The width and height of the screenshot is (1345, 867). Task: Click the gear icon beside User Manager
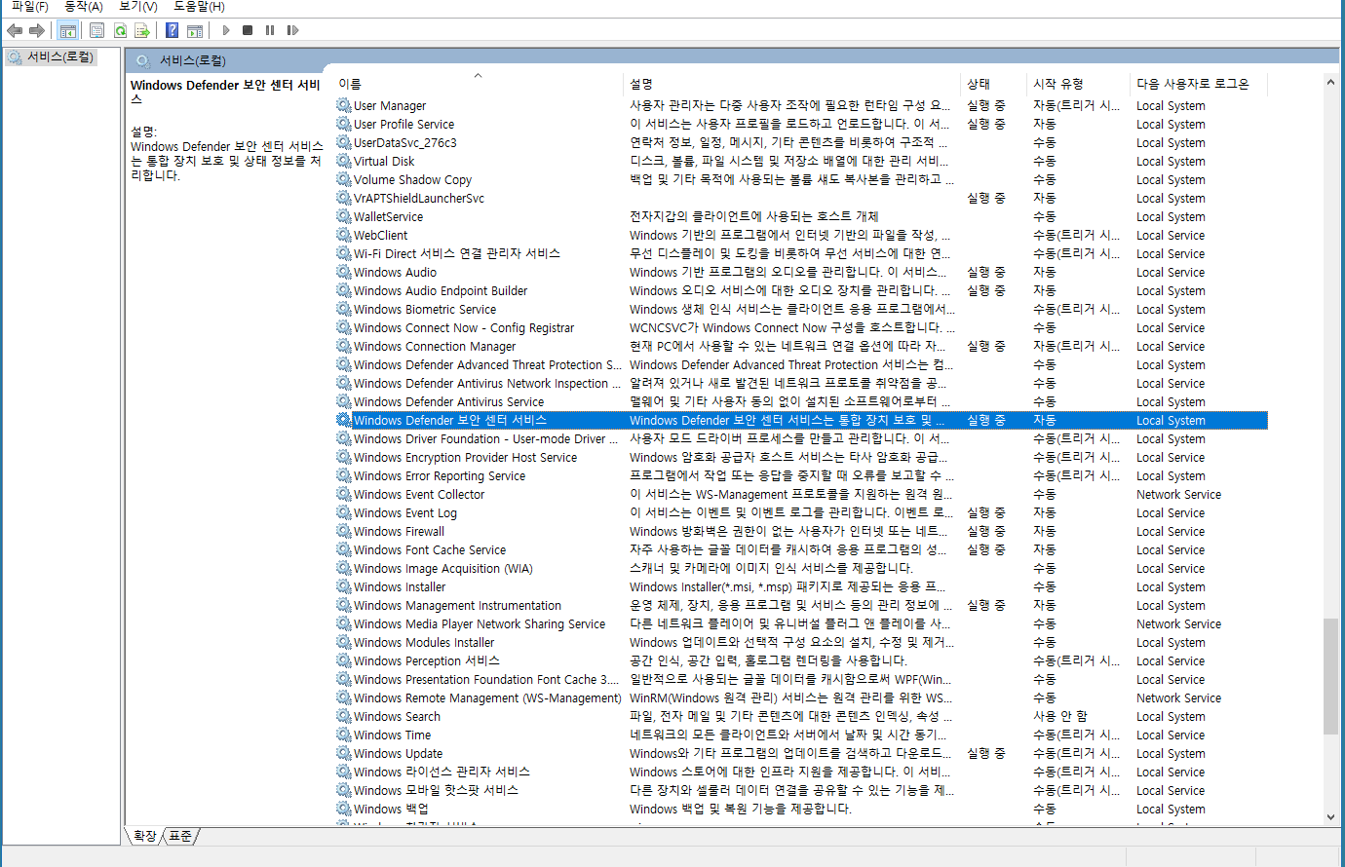click(344, 105)
